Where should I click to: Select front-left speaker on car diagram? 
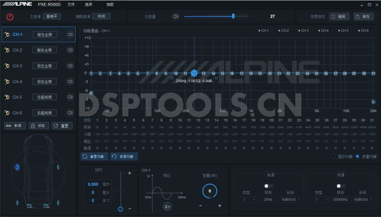[17, 167]
